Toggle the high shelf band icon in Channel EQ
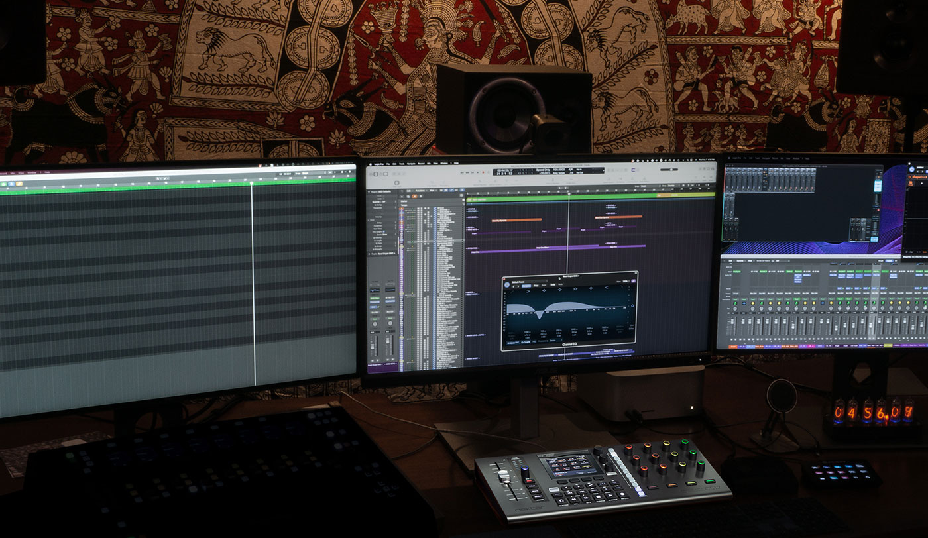Image resolution: width=928 pixels, height=538 pixels. (x=607, y=288)
